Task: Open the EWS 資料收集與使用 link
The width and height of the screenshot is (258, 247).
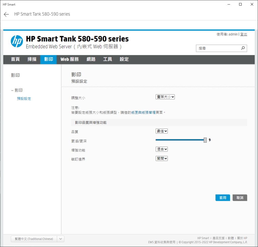Action: pos(162,242)
